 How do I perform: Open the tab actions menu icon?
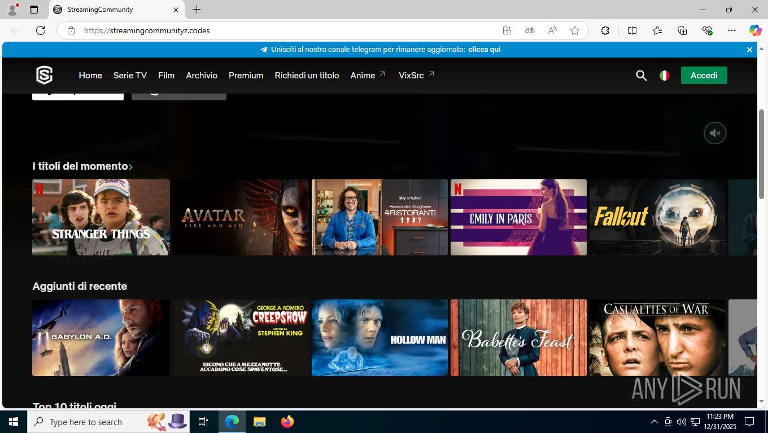coord(34,10)
